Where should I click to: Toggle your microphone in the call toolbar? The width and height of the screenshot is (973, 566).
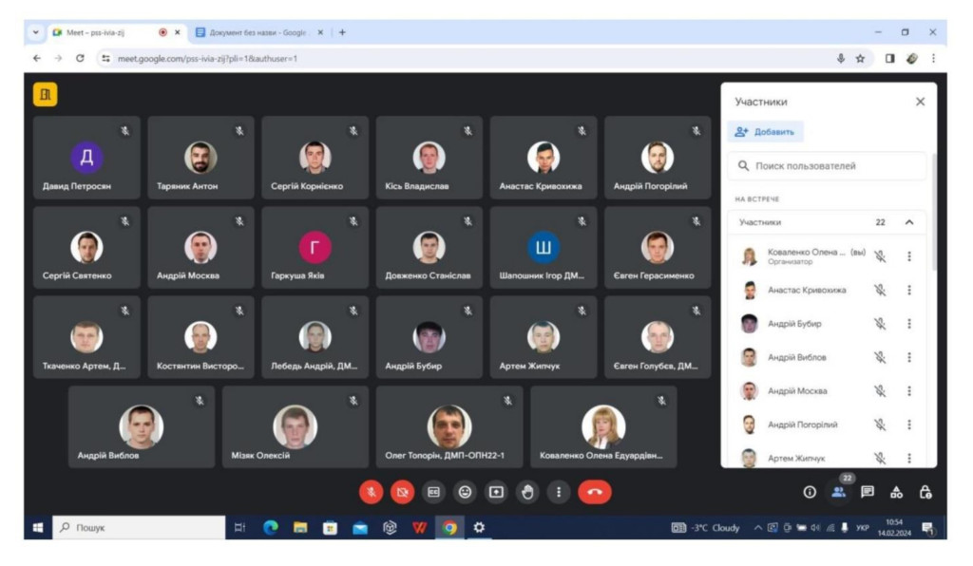371,492
